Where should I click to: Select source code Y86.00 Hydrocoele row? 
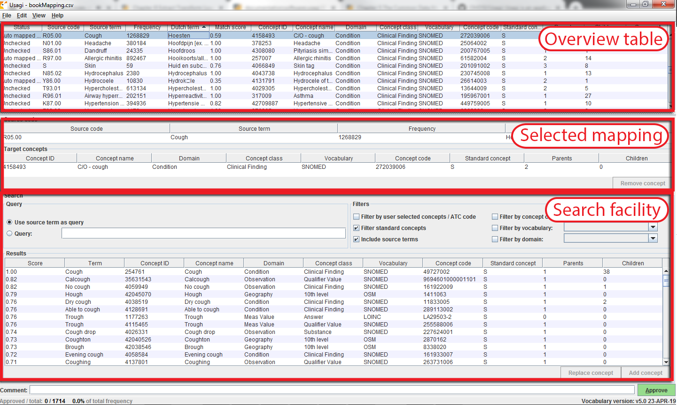point(335,81)
